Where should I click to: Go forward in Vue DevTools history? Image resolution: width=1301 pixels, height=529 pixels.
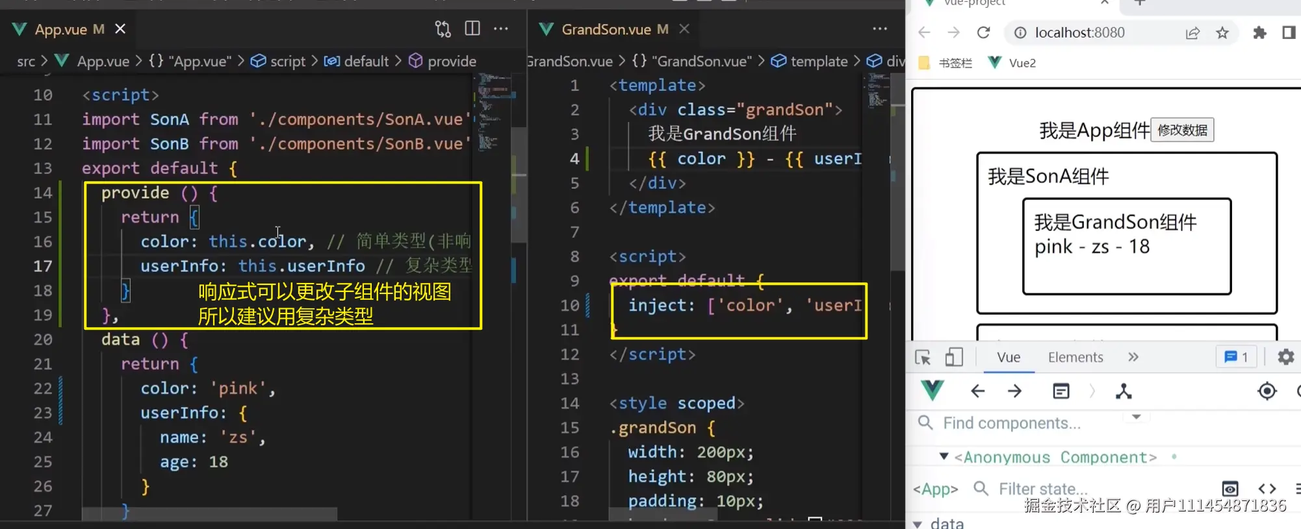[1014, 391]
